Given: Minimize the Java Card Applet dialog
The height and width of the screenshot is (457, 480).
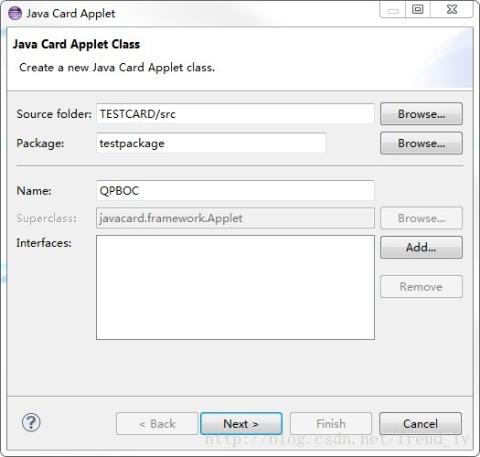Looking at the screenshot, I should [x=393, y=10].
